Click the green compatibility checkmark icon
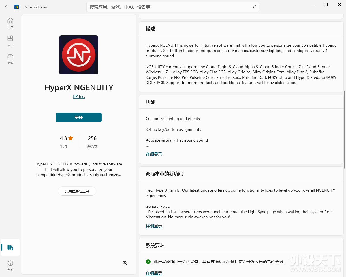346x277 pixels. coord(148,262)
